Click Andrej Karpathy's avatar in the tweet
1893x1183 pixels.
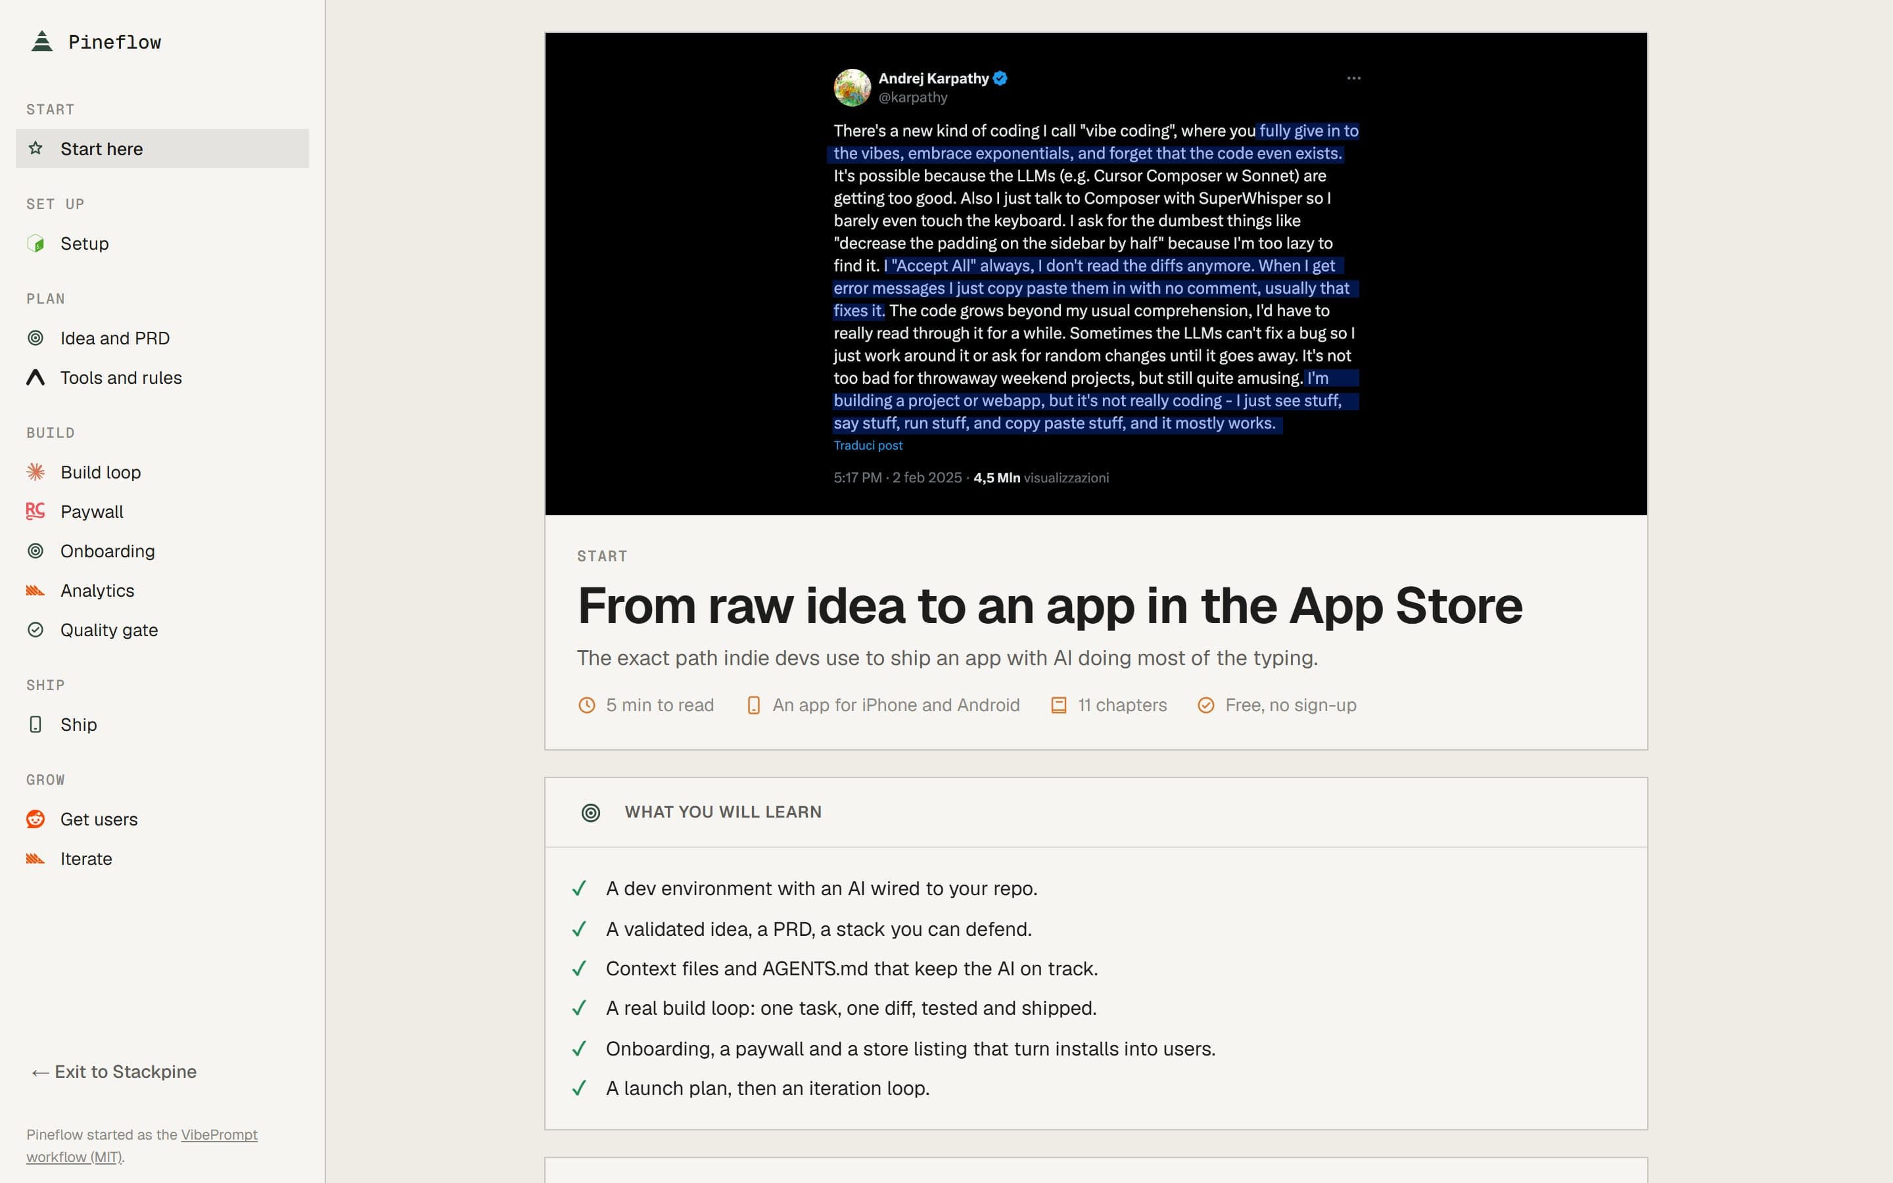pyautogui.click(x=852, y=87)
